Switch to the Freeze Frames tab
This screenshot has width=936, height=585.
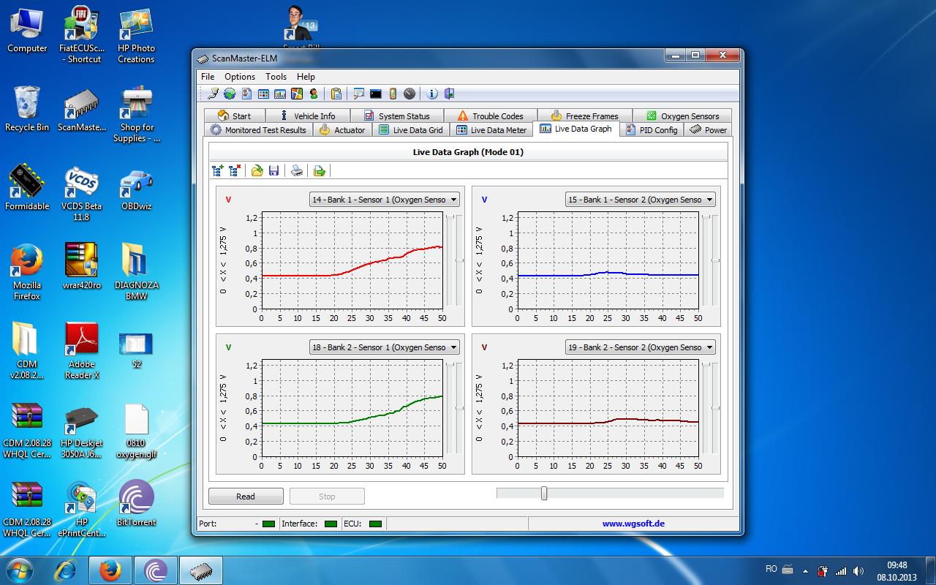(x=584, y=116)
